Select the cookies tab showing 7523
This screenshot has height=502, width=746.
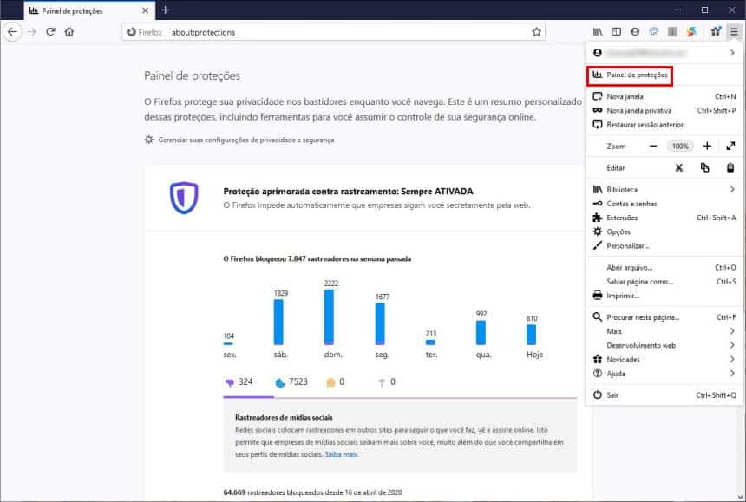click(291, 382)
